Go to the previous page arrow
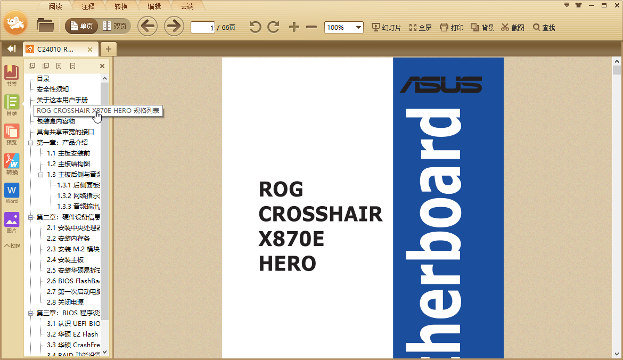The height and width of the screenshot is (360, 623). [x=147, y=26]
